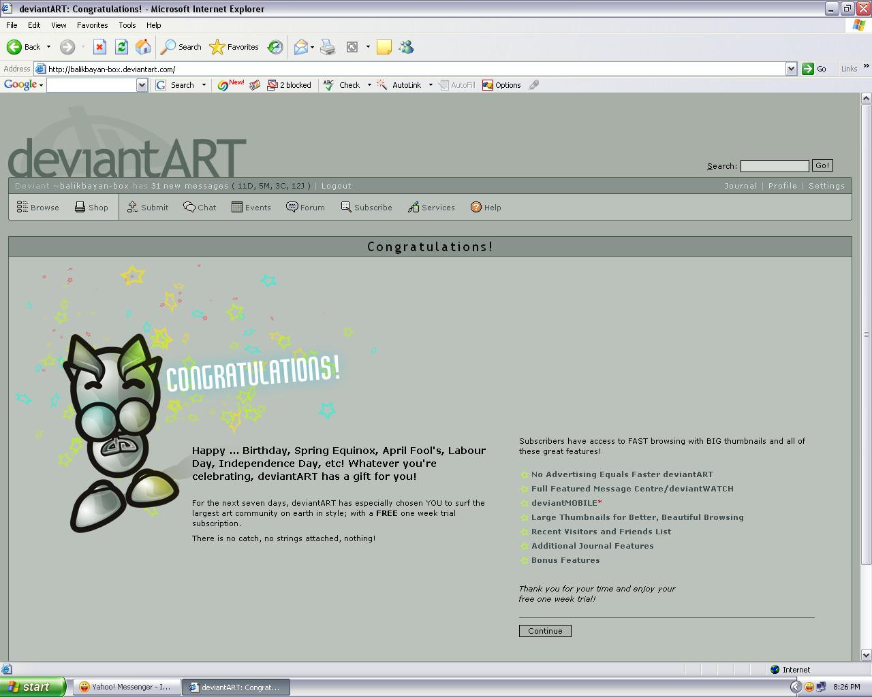Viewport: 872px width, 697px height.
Task: Open the deviantART Shop
Action: point(91,208)
